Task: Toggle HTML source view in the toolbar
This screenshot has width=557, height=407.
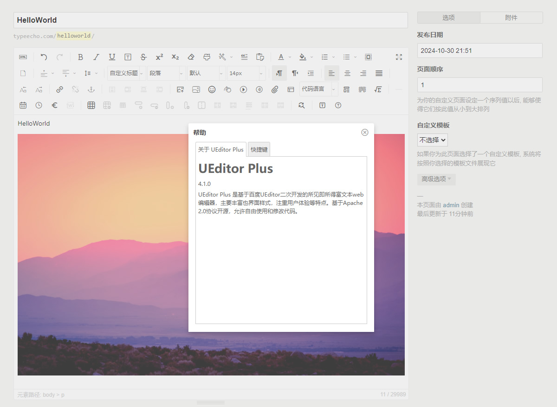Action: (23, 57)
